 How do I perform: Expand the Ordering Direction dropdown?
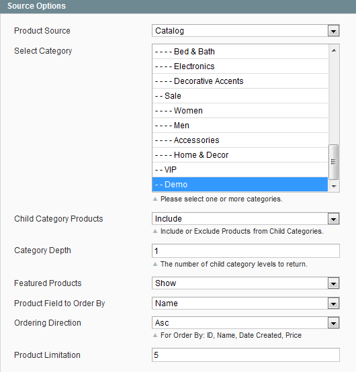coord(246,323)
